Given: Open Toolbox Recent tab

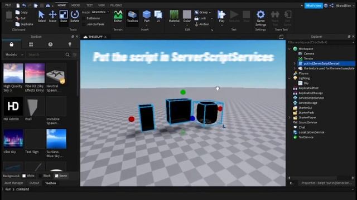Looking at the screenshot, I should (x=50, y=44).
